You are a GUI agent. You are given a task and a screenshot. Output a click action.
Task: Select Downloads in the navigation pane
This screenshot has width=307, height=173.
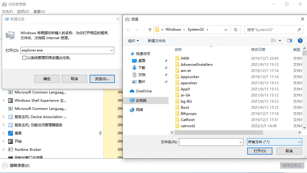pyautogui.click(x=142, y=68)
